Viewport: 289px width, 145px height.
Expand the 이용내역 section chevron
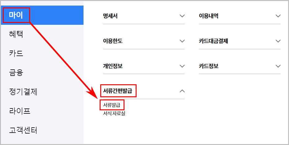pyautogui.click(x=278, y=16)
